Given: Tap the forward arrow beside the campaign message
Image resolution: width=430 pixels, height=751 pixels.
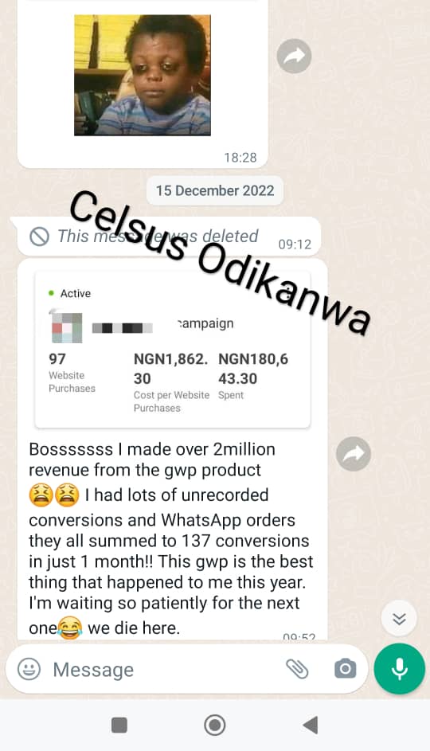Looking at the screenshot, I should (354, 454).
